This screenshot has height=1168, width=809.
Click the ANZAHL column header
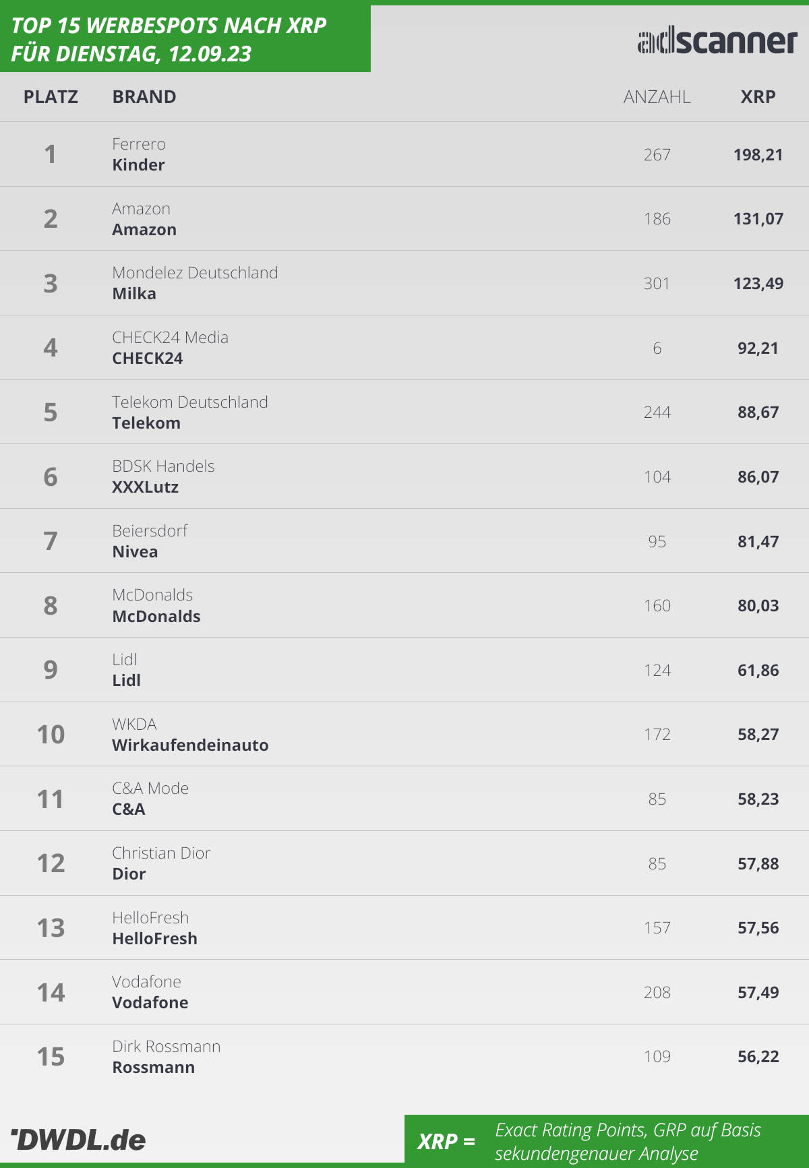(x=657, y=97)
